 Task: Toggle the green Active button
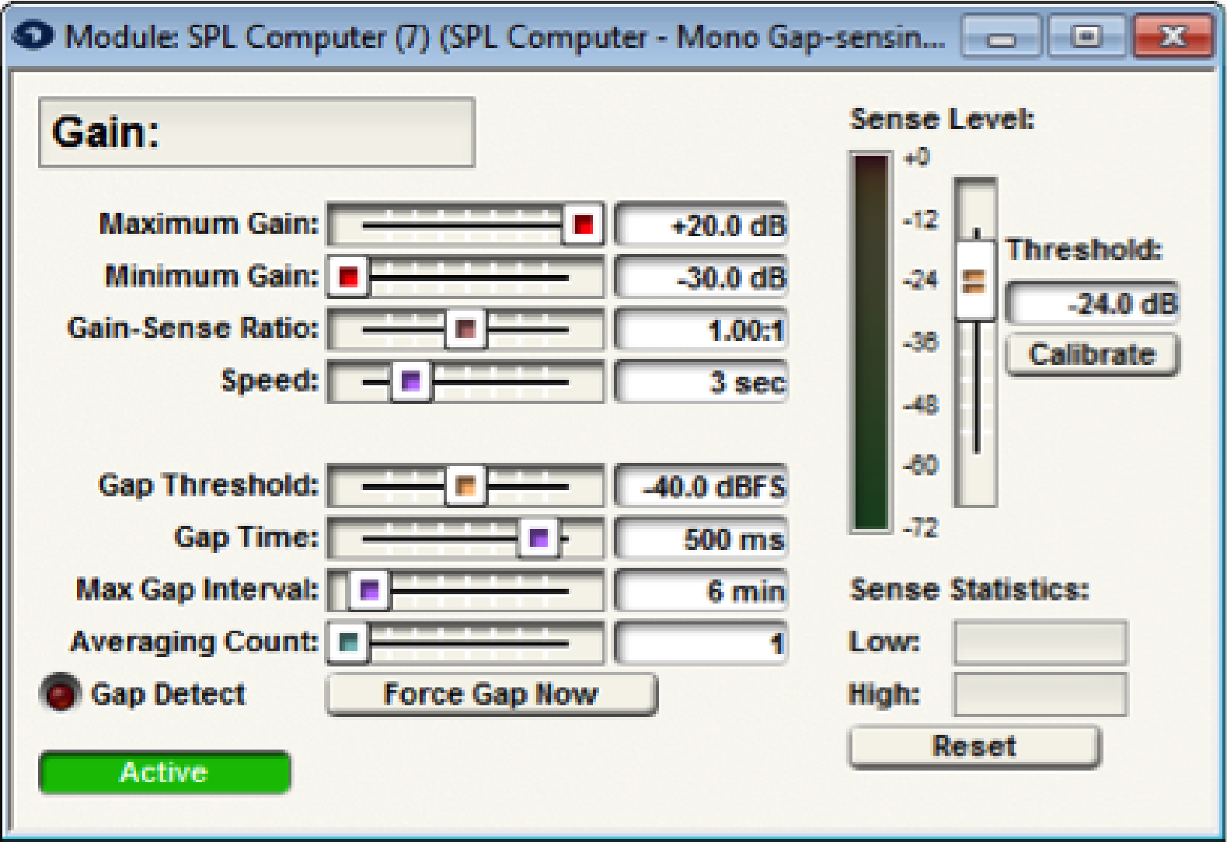165,772
